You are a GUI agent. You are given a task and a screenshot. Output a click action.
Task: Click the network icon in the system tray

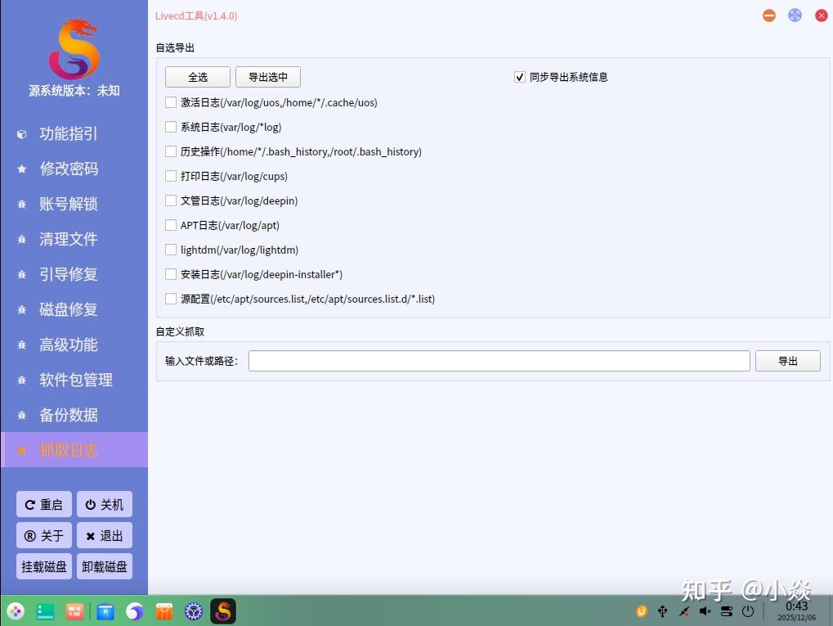(x=683, y=611)
